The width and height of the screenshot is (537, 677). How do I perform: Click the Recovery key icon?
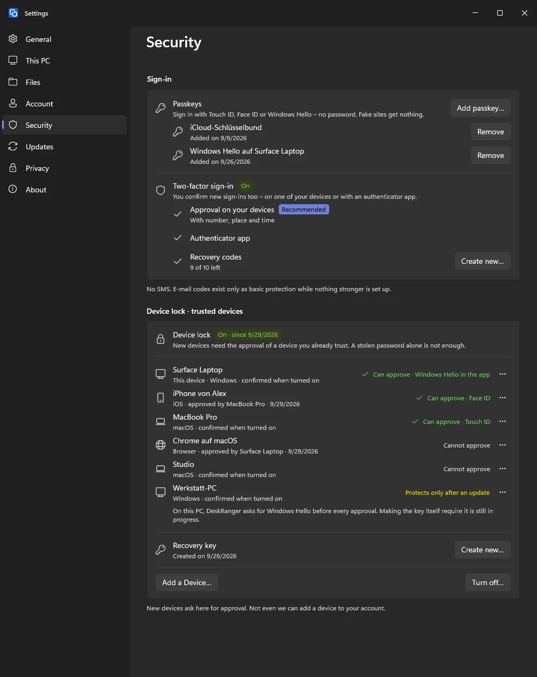161,550
